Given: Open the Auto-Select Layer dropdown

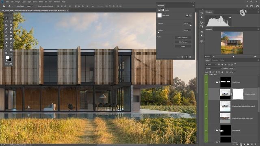Looking at the screenshot, I should click(x=30, y=6).
